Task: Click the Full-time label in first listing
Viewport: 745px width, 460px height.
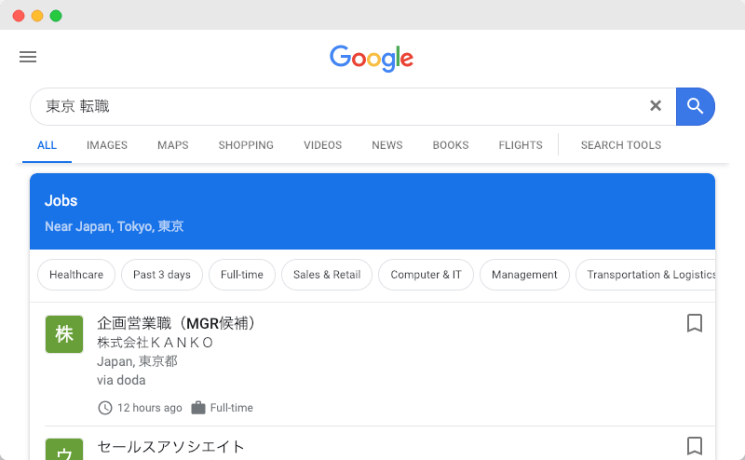Action: point(231,408)
